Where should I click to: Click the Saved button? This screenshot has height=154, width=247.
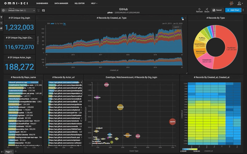coord(217,10)
